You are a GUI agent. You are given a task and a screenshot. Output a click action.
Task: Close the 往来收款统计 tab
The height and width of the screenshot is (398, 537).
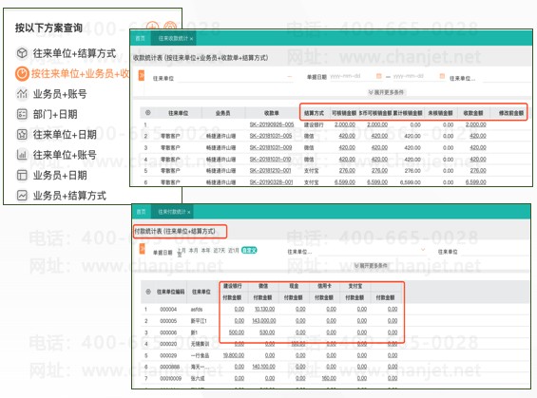[191, 39]
